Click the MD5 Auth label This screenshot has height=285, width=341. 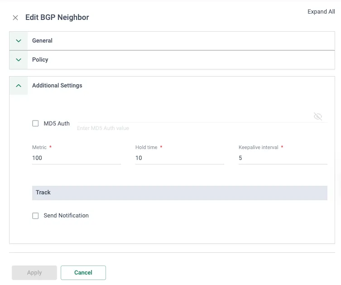pos(57,123)
